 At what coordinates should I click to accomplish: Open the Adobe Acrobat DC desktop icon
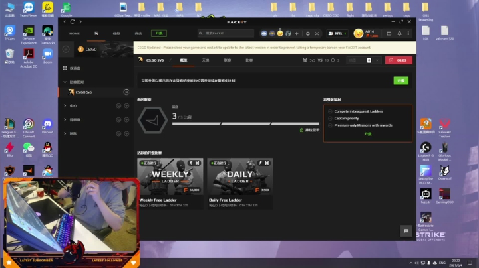(29, 58)
